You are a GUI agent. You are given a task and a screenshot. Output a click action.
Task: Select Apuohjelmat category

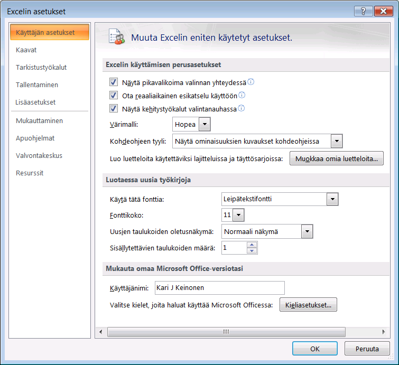(50, 138)
